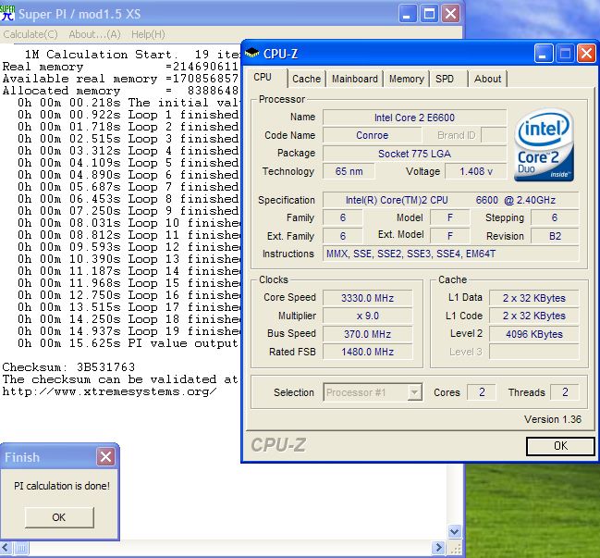This screenshot has width=600, height=558.
Task: Click the Rated FSB value 1480.0 MHz
Action: (367, 352)
